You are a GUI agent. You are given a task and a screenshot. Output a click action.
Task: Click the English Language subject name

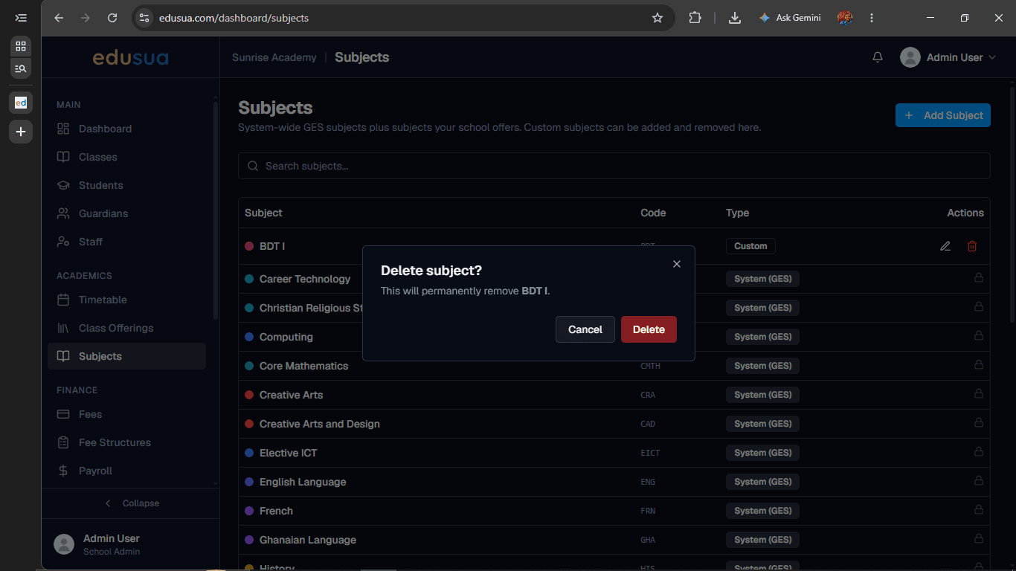point(303,482)
